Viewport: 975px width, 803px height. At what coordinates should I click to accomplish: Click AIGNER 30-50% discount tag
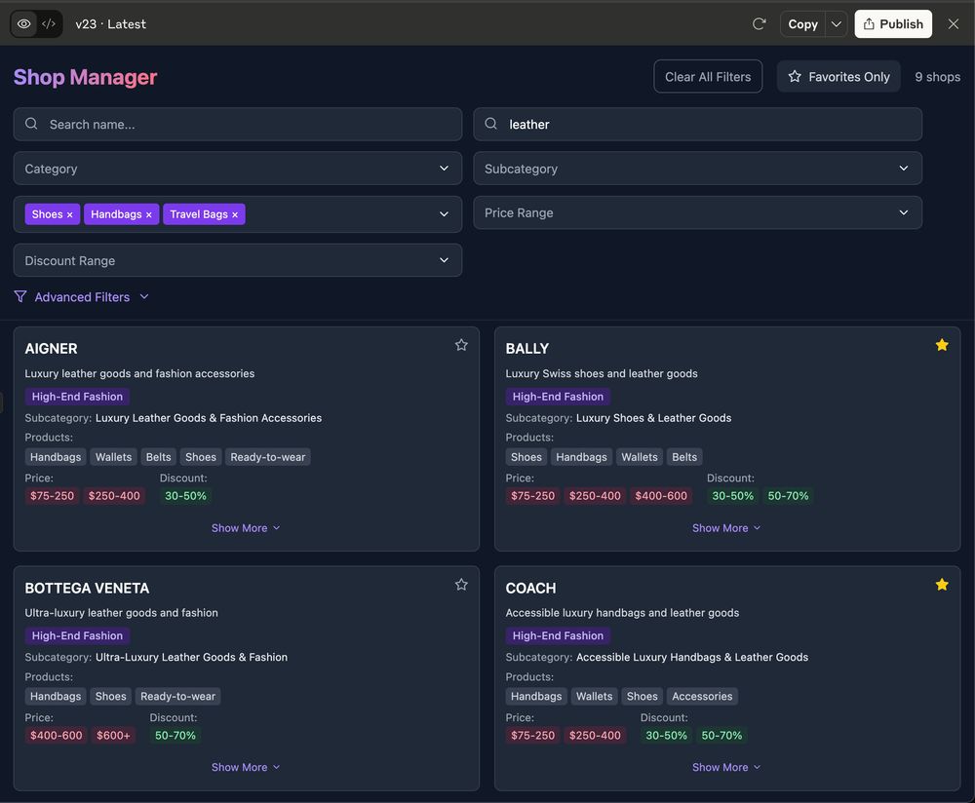(x=185, y=496)
